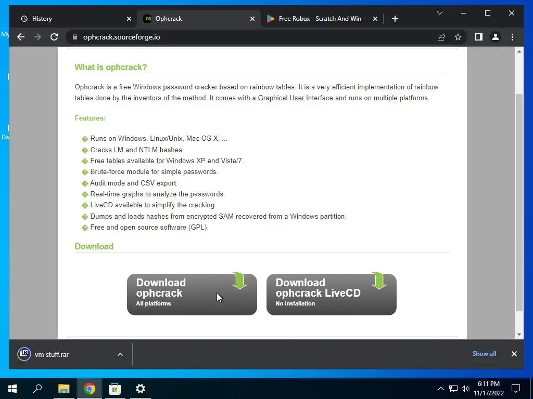The width and height of the screenshot is (533, 399).
Task: Click 'Audit mode and CSV export.' text
Action: click(134, 183)
